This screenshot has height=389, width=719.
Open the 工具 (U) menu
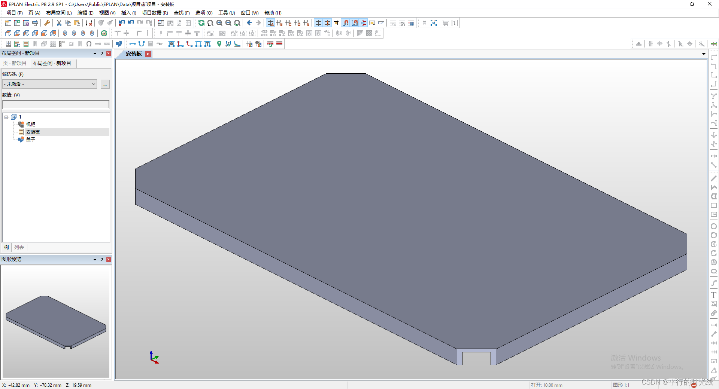pyautogui.click(x=227, y=13)
